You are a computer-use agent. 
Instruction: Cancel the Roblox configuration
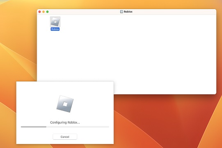tap(65, 136)
